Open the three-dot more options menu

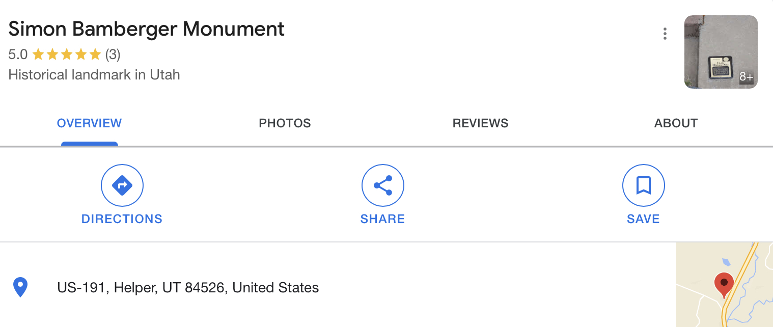pyautogui.click(x=665, y=34)
